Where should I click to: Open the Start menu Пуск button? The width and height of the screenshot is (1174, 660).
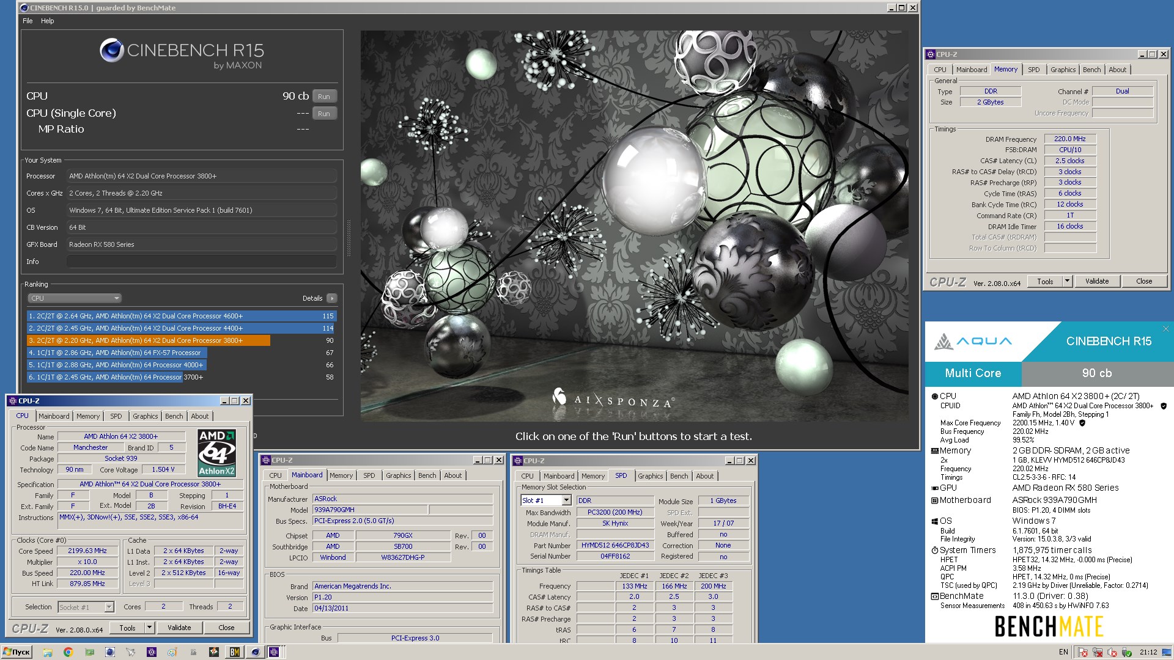(x=17, y=652)
